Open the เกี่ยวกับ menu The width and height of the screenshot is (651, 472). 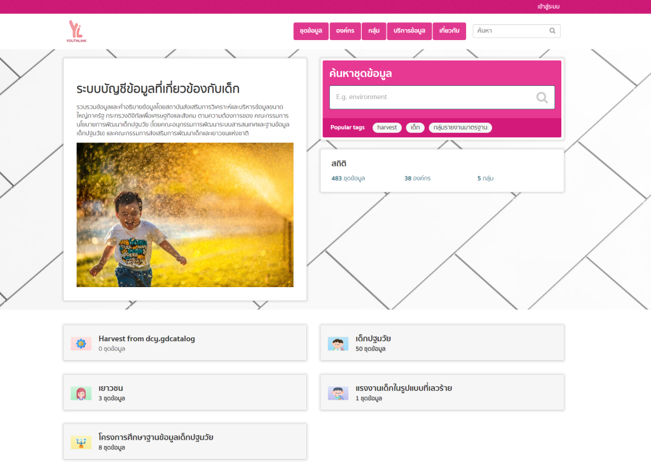449,31
